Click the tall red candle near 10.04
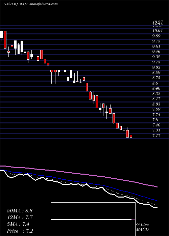Viewport: 169px width, 236px height. click(5, 40)
